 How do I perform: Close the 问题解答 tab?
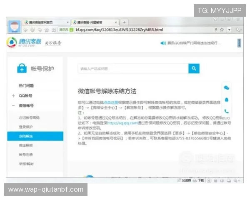coord(116,22)
